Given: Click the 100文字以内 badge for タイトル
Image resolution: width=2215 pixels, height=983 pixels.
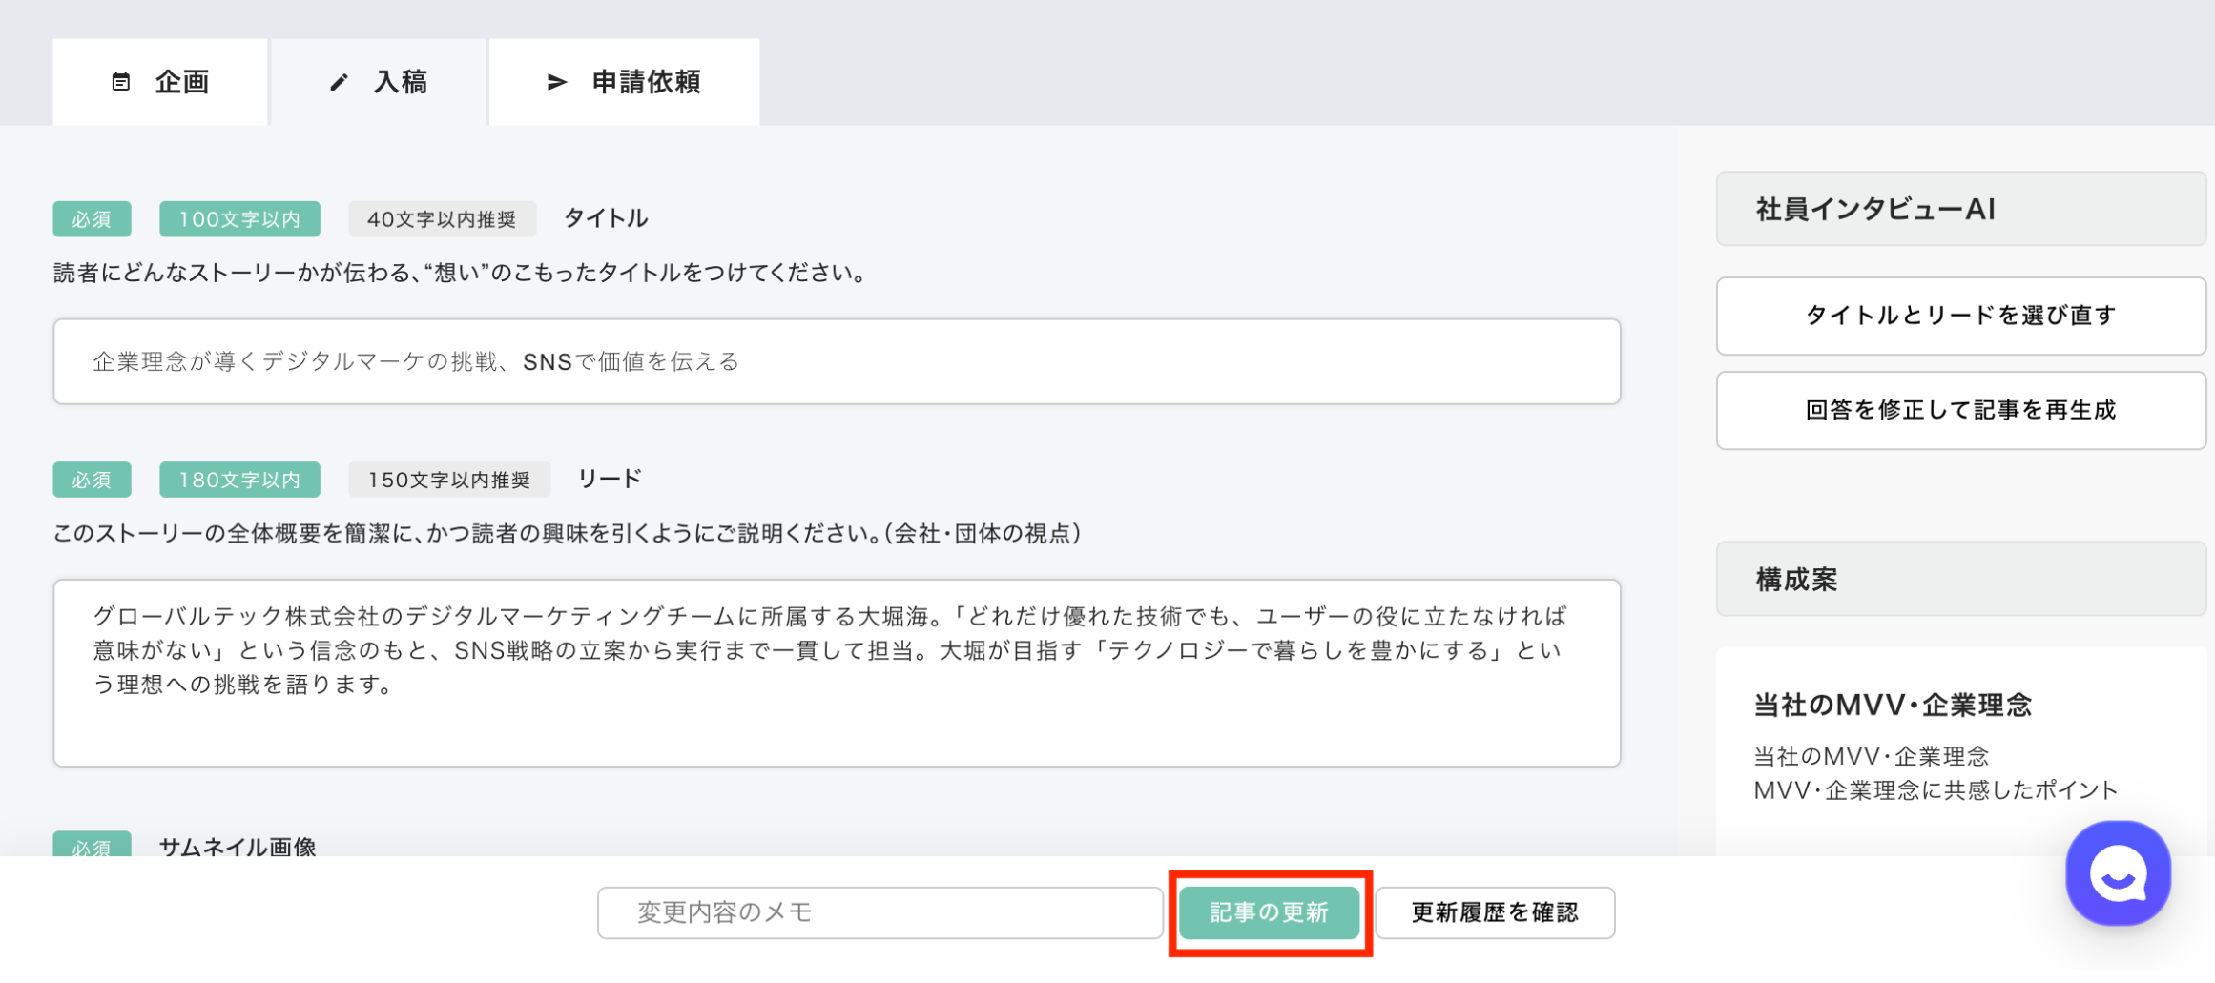Looking at the screenshot, I should tap(239, 219).
